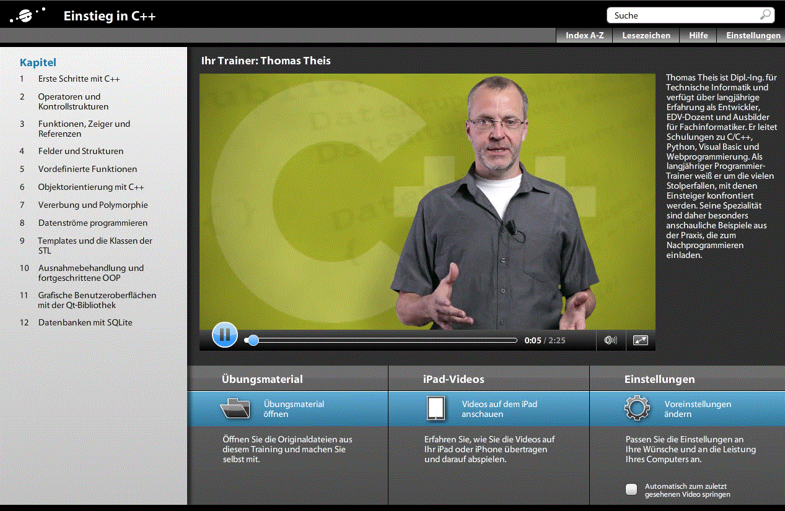This screenshot has height=511, width=785.
Task: Open chapter 9 Templates und Klassen der STL
Action: click(87, 246)
